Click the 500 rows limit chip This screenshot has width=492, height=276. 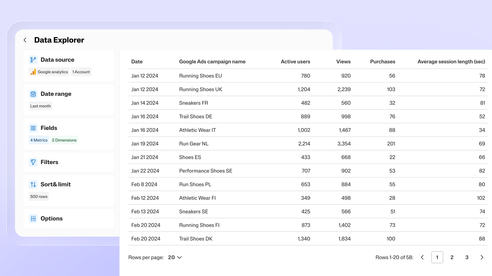point(39,196)
